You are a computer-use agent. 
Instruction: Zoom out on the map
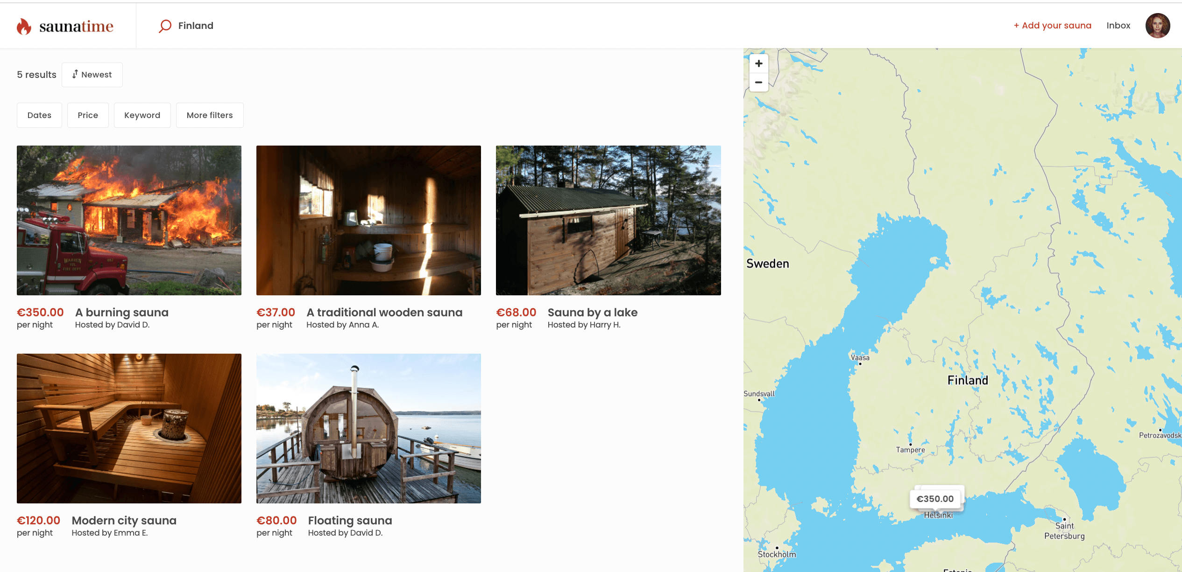coord(758,82)
